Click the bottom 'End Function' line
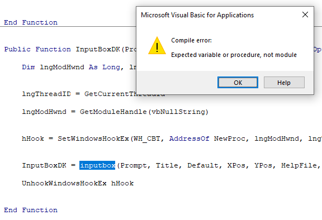 (31, 210)
